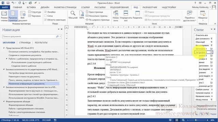
Task: Click the Save icon in quick access toolbar
Action: point(8,3)
